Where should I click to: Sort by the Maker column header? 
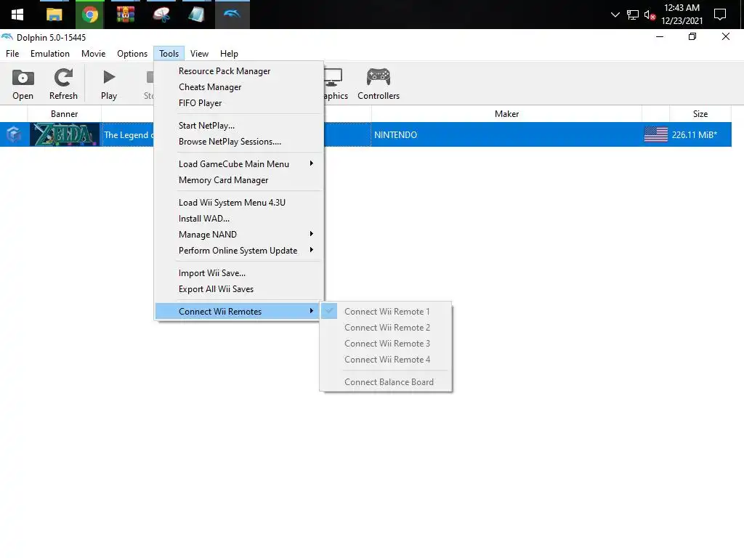(x=506, y=114)
